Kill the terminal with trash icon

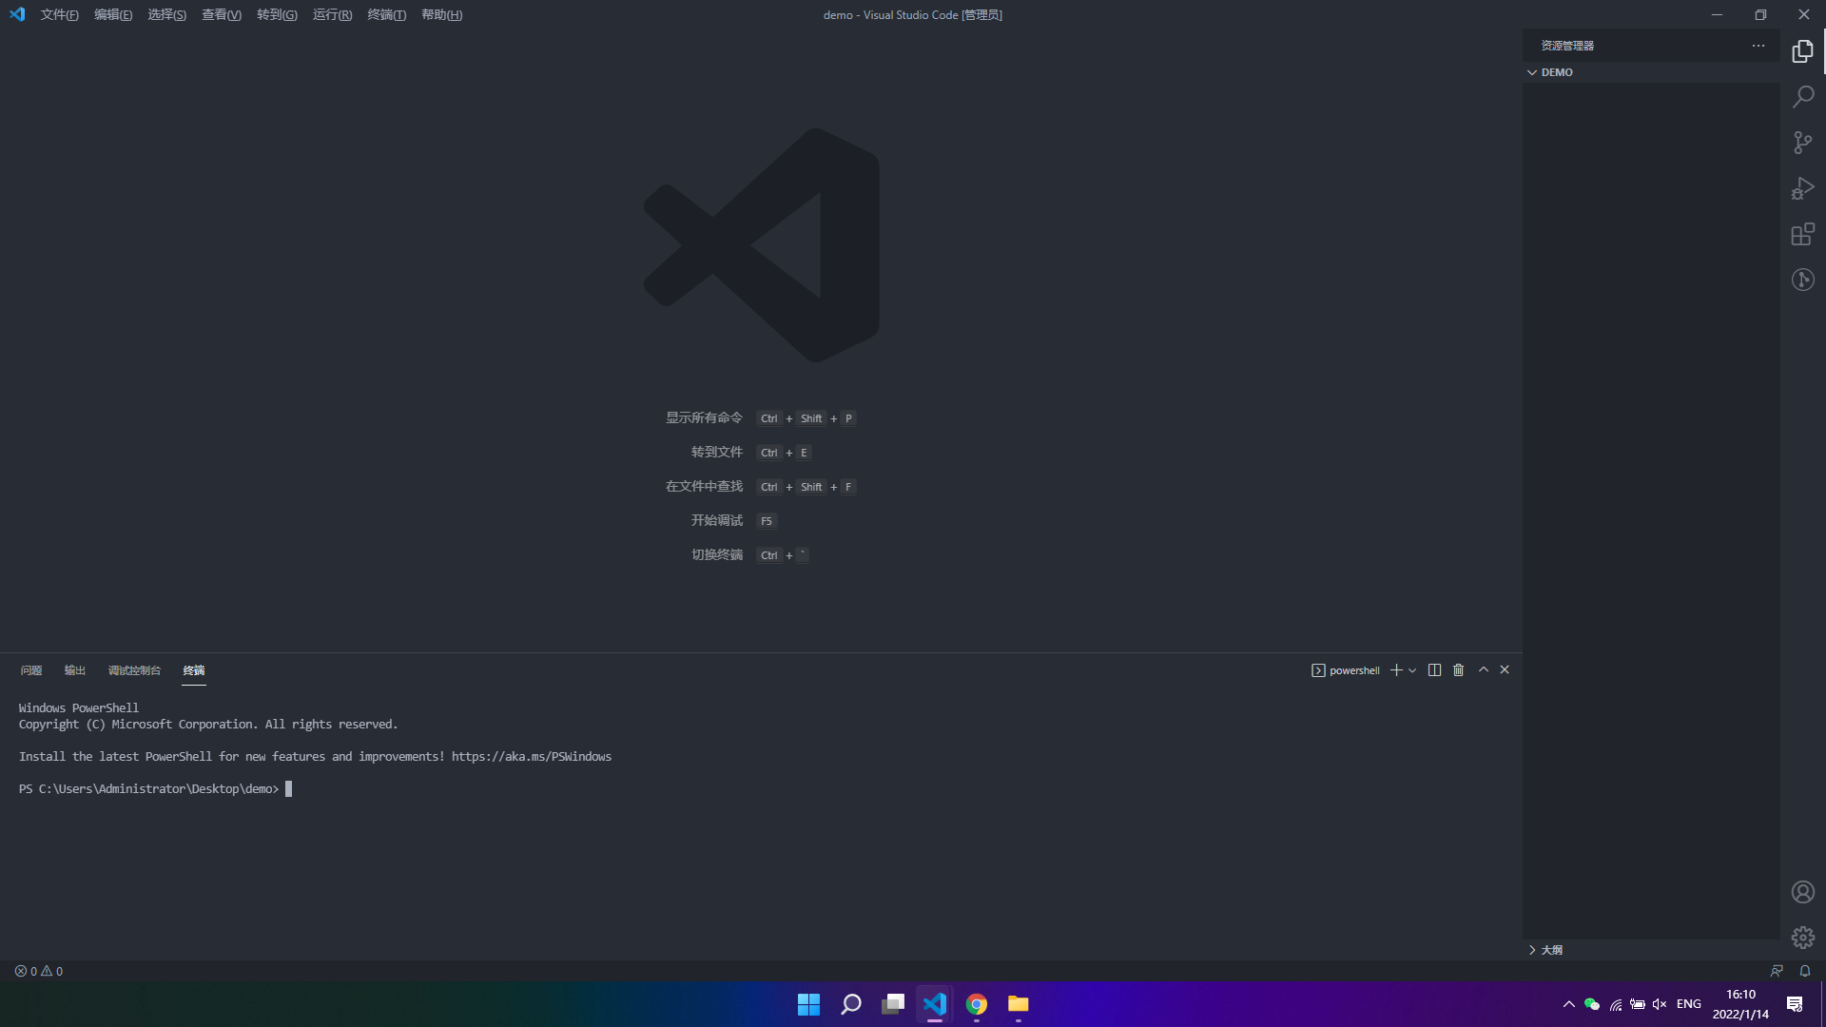(1458, 670)
